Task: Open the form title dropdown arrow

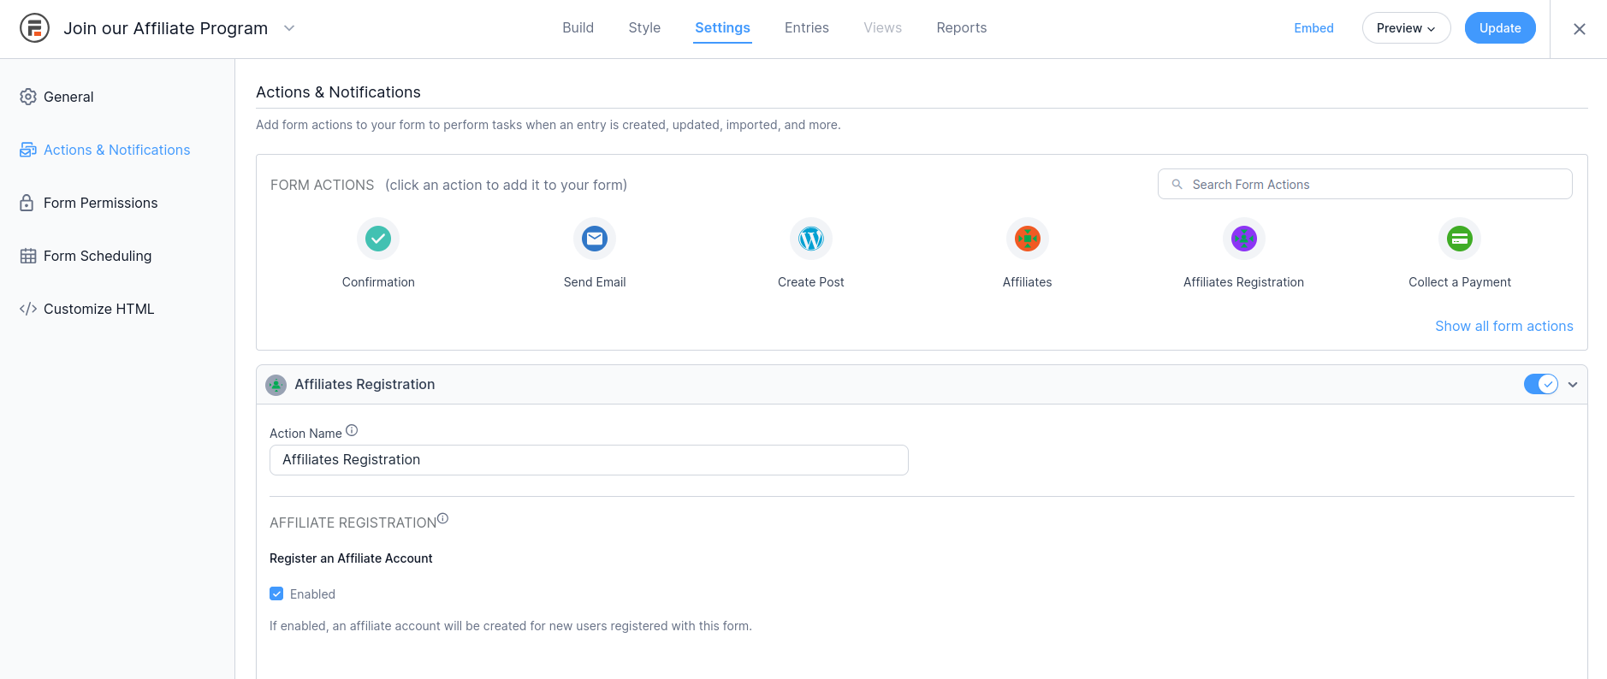Action: [289, 28]
